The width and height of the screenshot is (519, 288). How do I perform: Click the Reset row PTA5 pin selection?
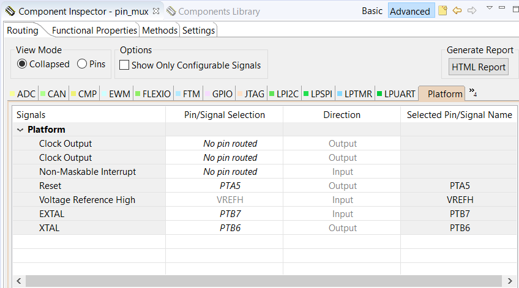coord(230,186)
